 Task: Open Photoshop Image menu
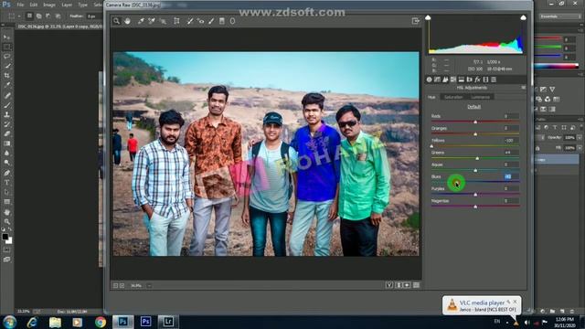pyautogui.click(x=49, y=5)
